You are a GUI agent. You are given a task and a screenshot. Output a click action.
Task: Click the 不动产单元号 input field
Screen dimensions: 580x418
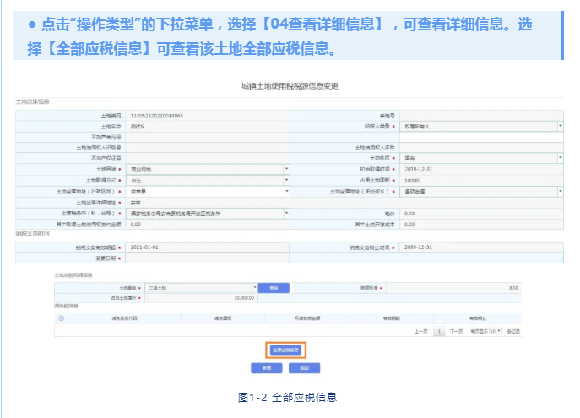(208, 137)
